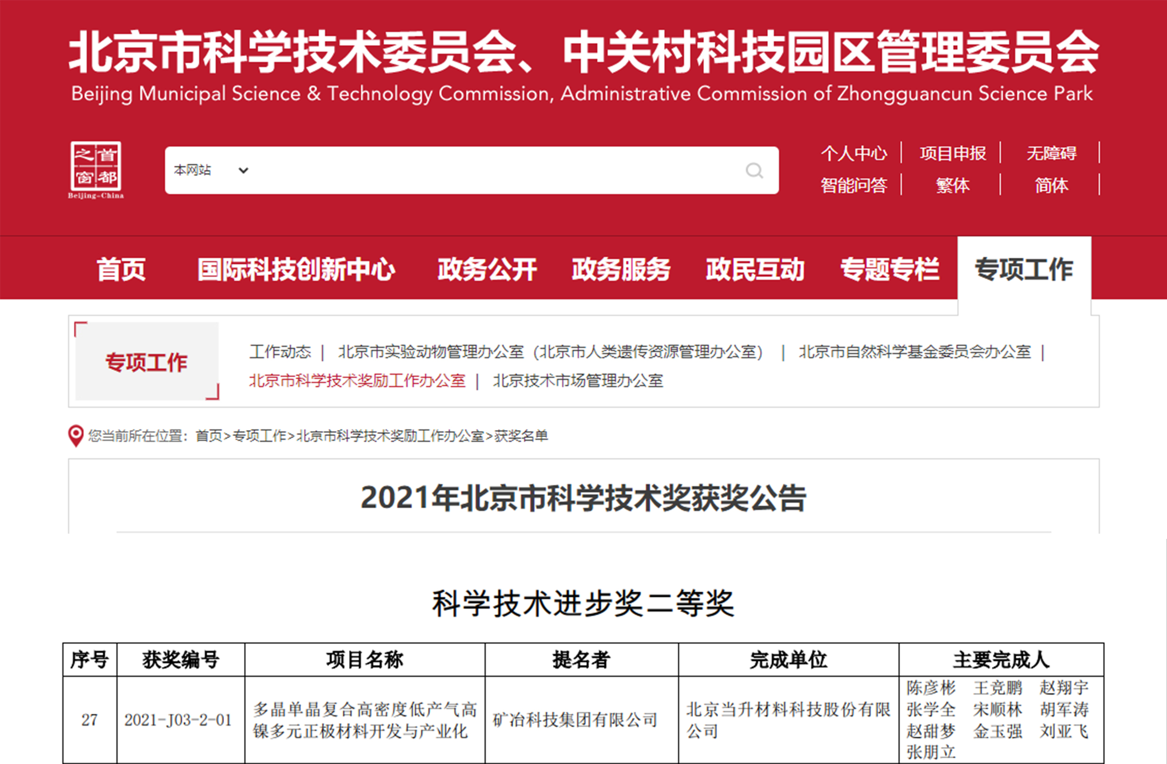Open the 政民互动 section

pyautogui.click(x=755, y=269)
